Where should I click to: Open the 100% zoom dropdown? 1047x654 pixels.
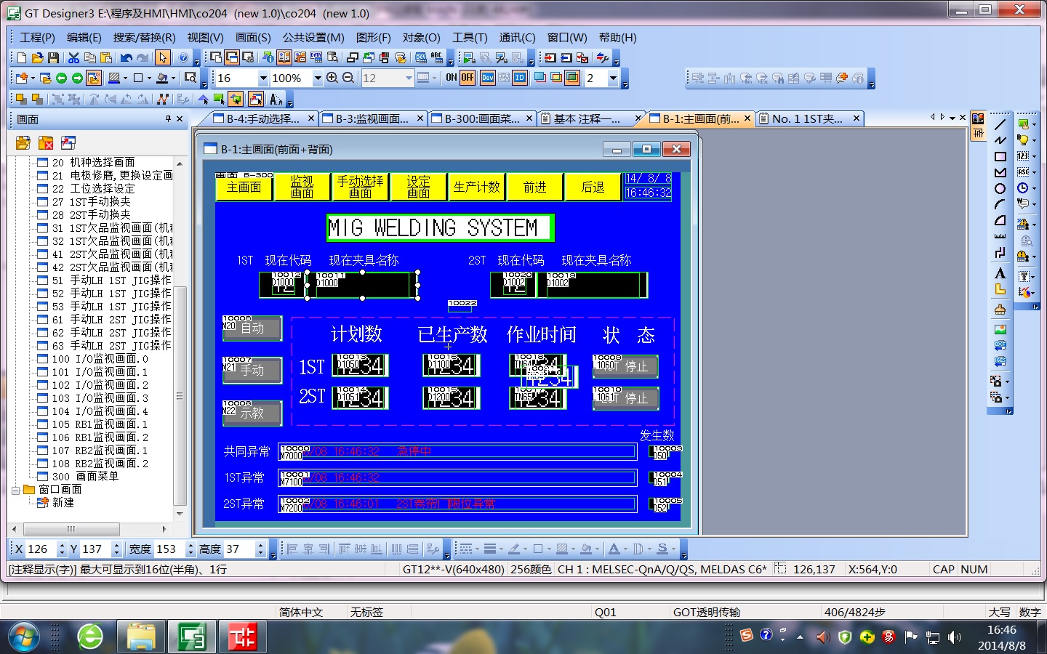[318, 78]
